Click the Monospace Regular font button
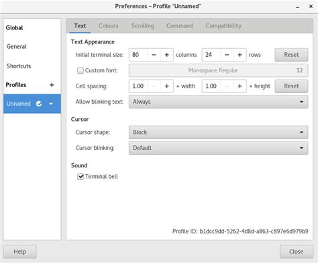This screenshot has width=318, height=263. pos(218,70)
